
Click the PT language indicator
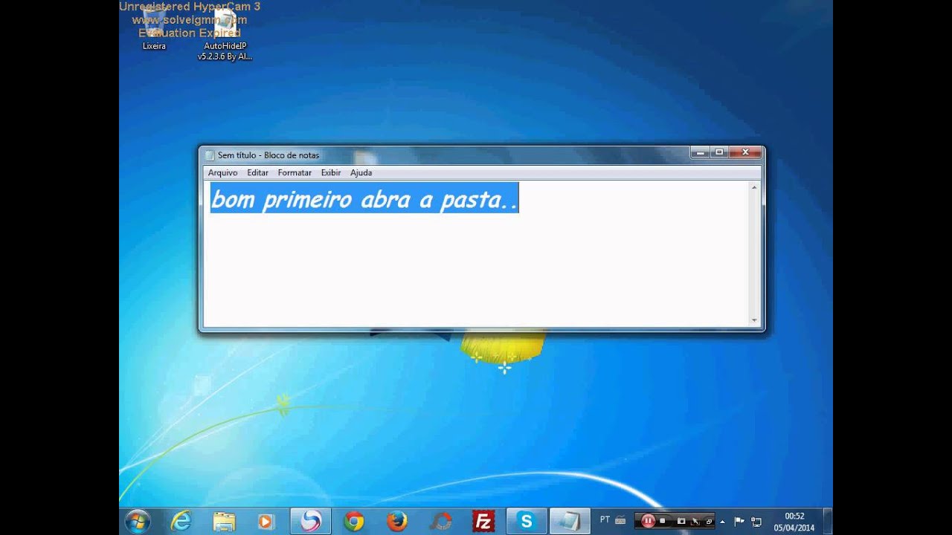[605, 520]
